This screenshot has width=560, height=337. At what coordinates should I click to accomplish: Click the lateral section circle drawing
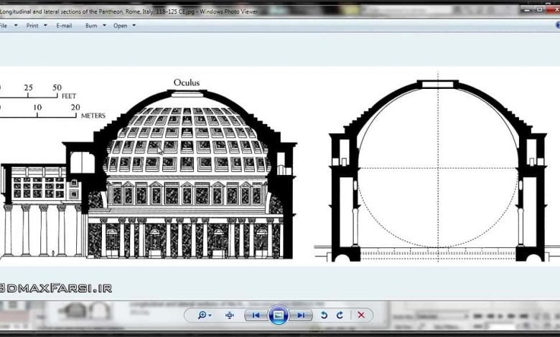(437, 168)
